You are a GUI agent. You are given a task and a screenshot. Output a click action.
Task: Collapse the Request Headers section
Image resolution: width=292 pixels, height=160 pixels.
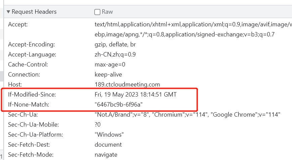8,12
